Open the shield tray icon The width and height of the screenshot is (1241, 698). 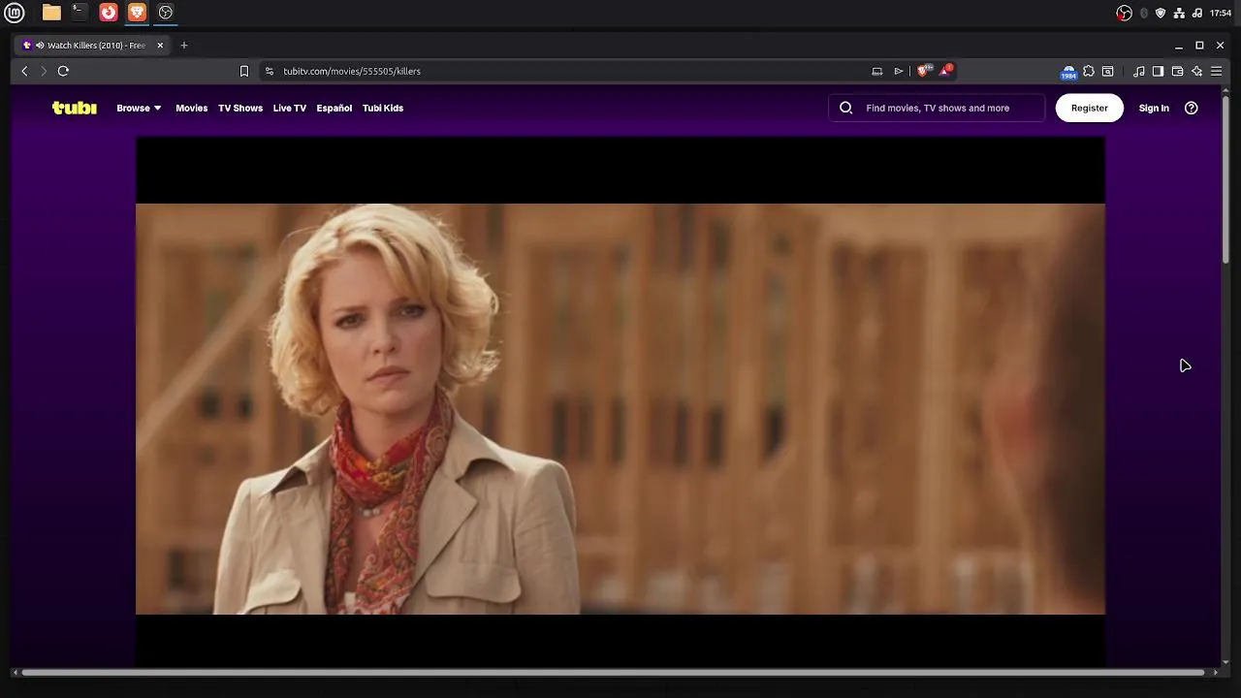[1161, 13]
